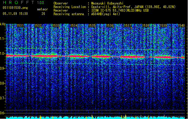The image size is (188, 119).
Task: Click the ICOM IC-575 53.7492 MHz receiver text
Action: pyautogui.click(x=120, y=10)
